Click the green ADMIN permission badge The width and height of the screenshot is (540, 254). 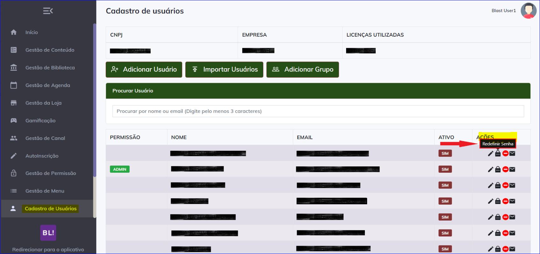pos(120,169)
